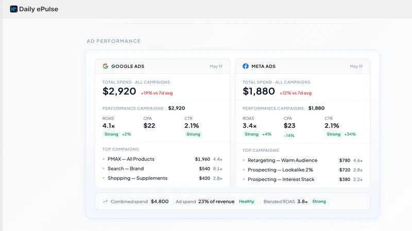Click the +2% change next to Google ROAS
412x231 pixels.
pyautogui.click(x=126, y=134)
